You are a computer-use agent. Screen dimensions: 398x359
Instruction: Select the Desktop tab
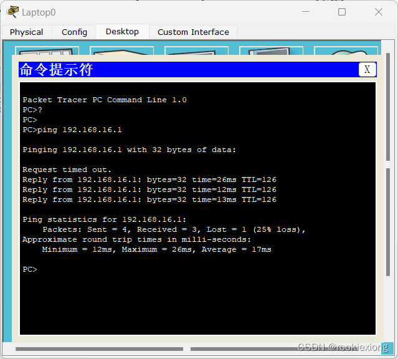point(122,32)
